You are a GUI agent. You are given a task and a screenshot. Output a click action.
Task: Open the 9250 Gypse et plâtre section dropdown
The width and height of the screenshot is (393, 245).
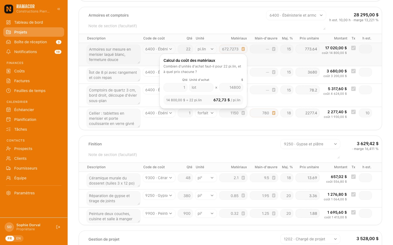310,144
